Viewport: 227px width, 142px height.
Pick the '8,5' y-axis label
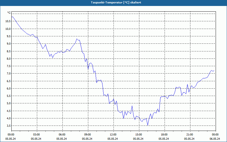coord(9,51)
